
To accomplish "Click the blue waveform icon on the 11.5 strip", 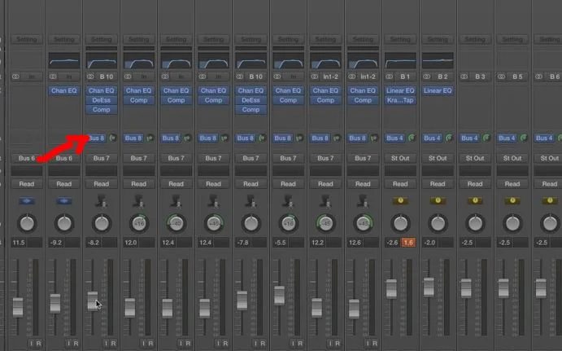I will [27, 201].
